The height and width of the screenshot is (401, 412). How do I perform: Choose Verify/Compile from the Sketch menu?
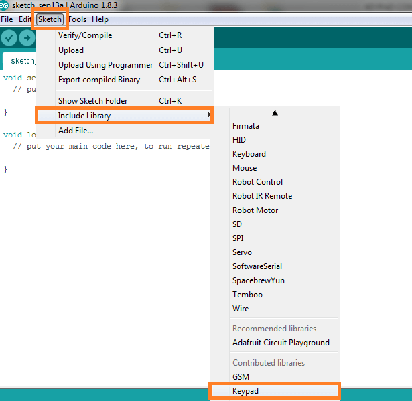tap(125, 35)
